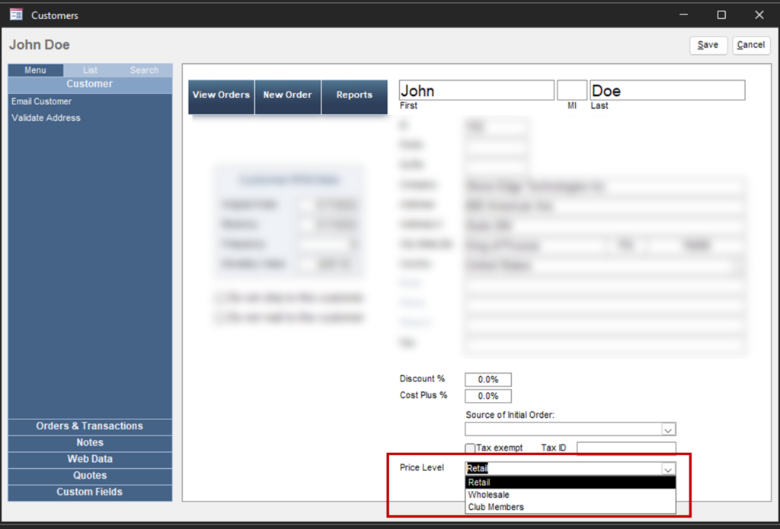Pick Retail in the dropdown list
The width and height of the screenshot is (780, 529).
[479, 483]
